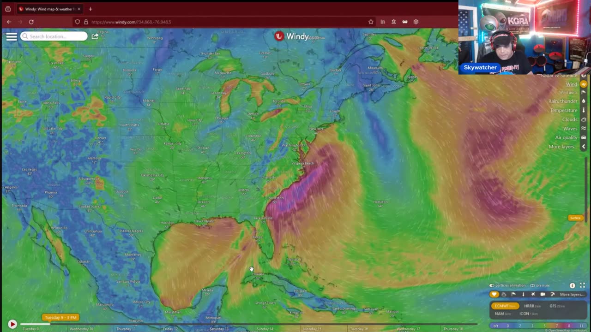
Task: Focus the Search location field
Action: tap(54, 36)
